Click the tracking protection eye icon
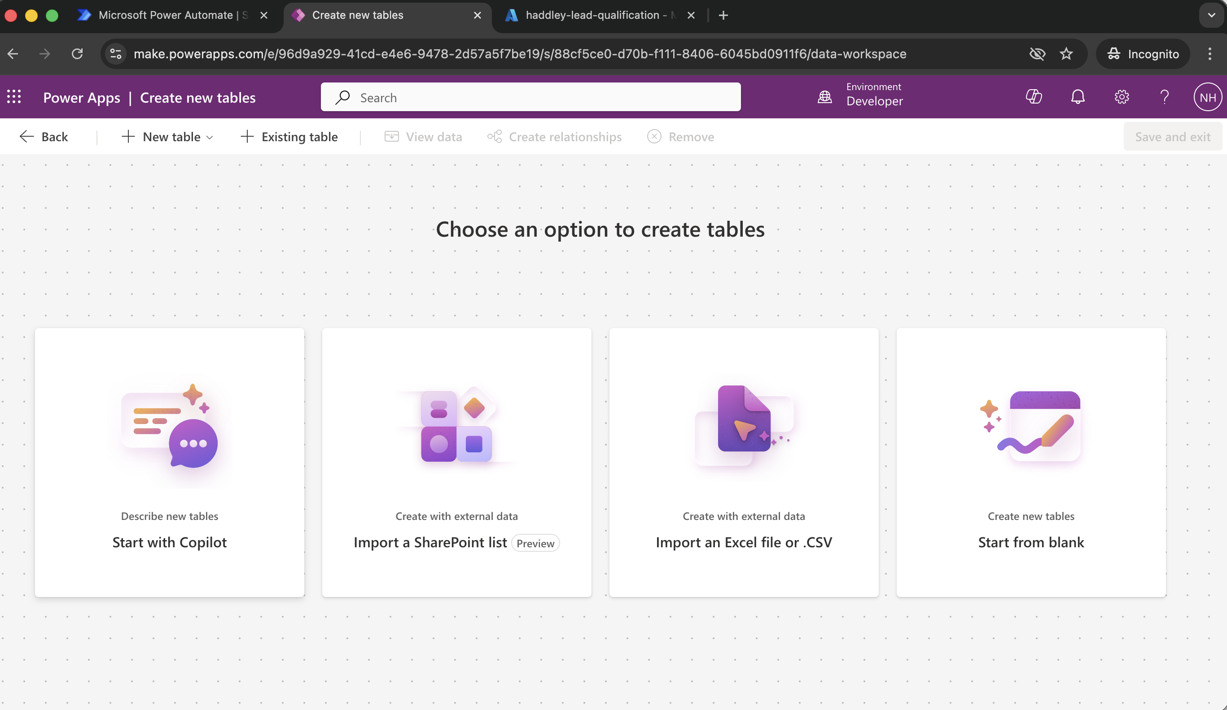The width and height of the screenshot is (1227, 710). coord(1037,53)
